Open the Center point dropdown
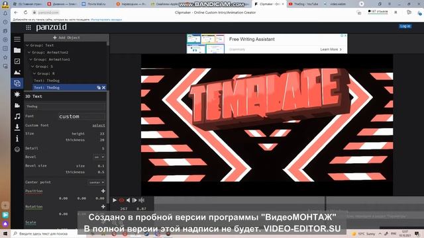Screen dimensions: 424x238 pyautogui.click(x=97, y=182)
